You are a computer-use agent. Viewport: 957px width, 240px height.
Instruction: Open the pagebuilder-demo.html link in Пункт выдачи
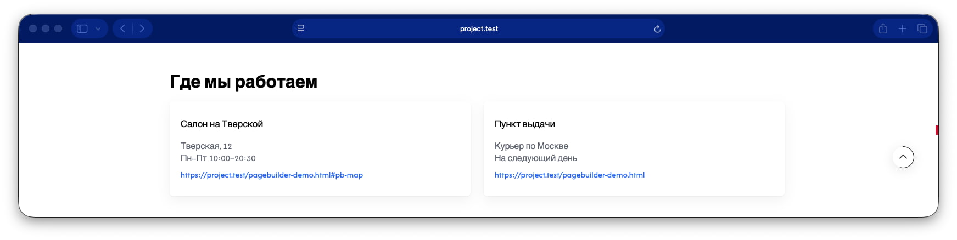tap(569, 175)
